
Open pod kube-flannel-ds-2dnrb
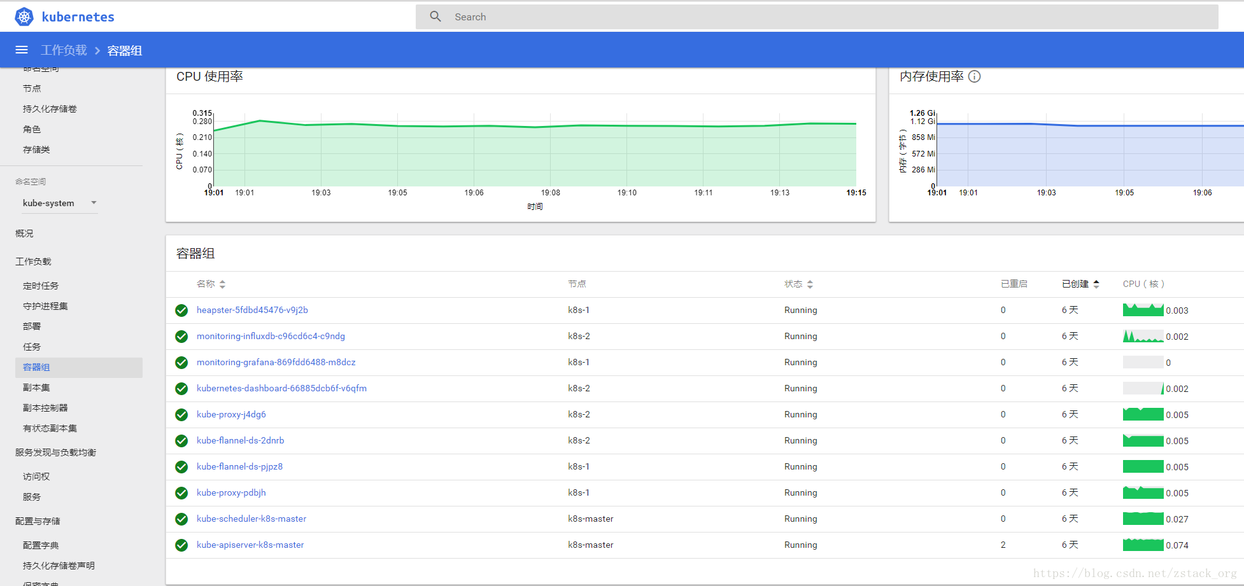pos(241,440)
